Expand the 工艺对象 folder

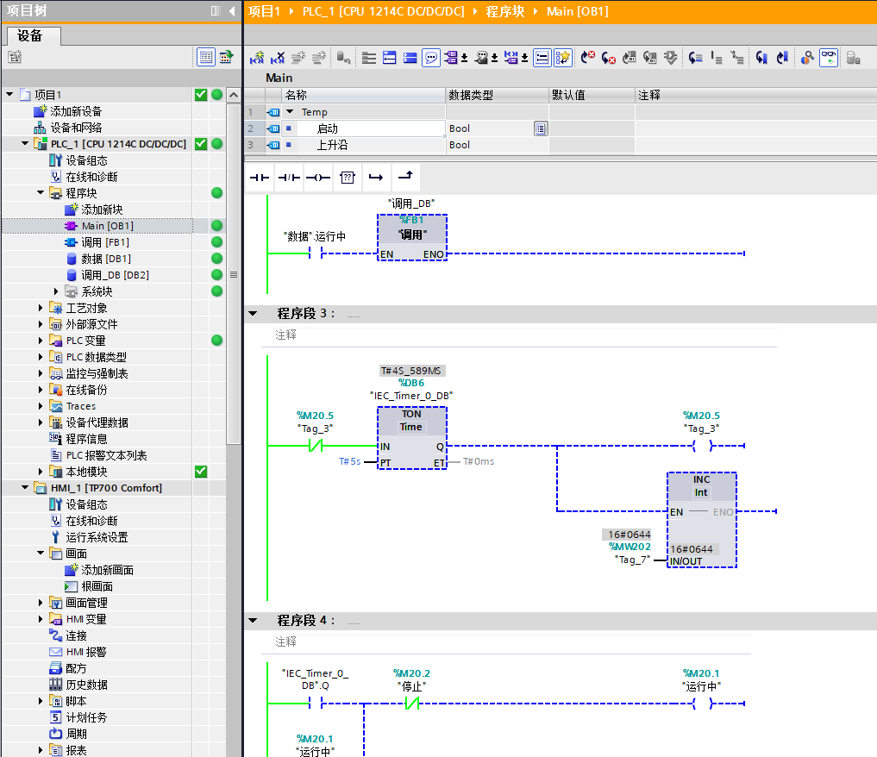(41, 308)
